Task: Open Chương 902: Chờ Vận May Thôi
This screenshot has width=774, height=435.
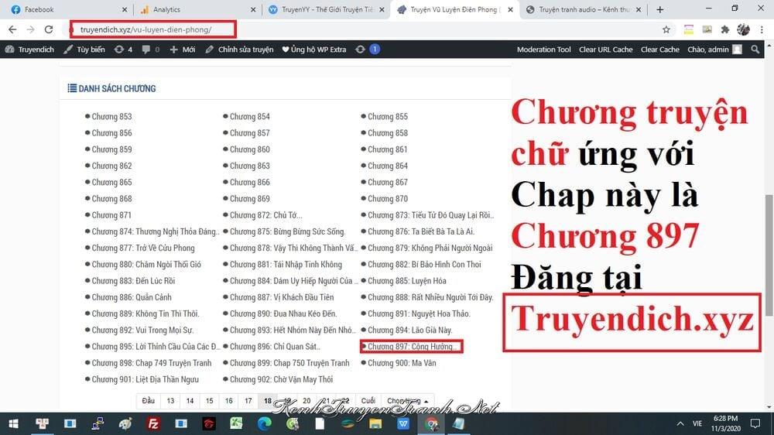Action: click(x=282, y=379)
